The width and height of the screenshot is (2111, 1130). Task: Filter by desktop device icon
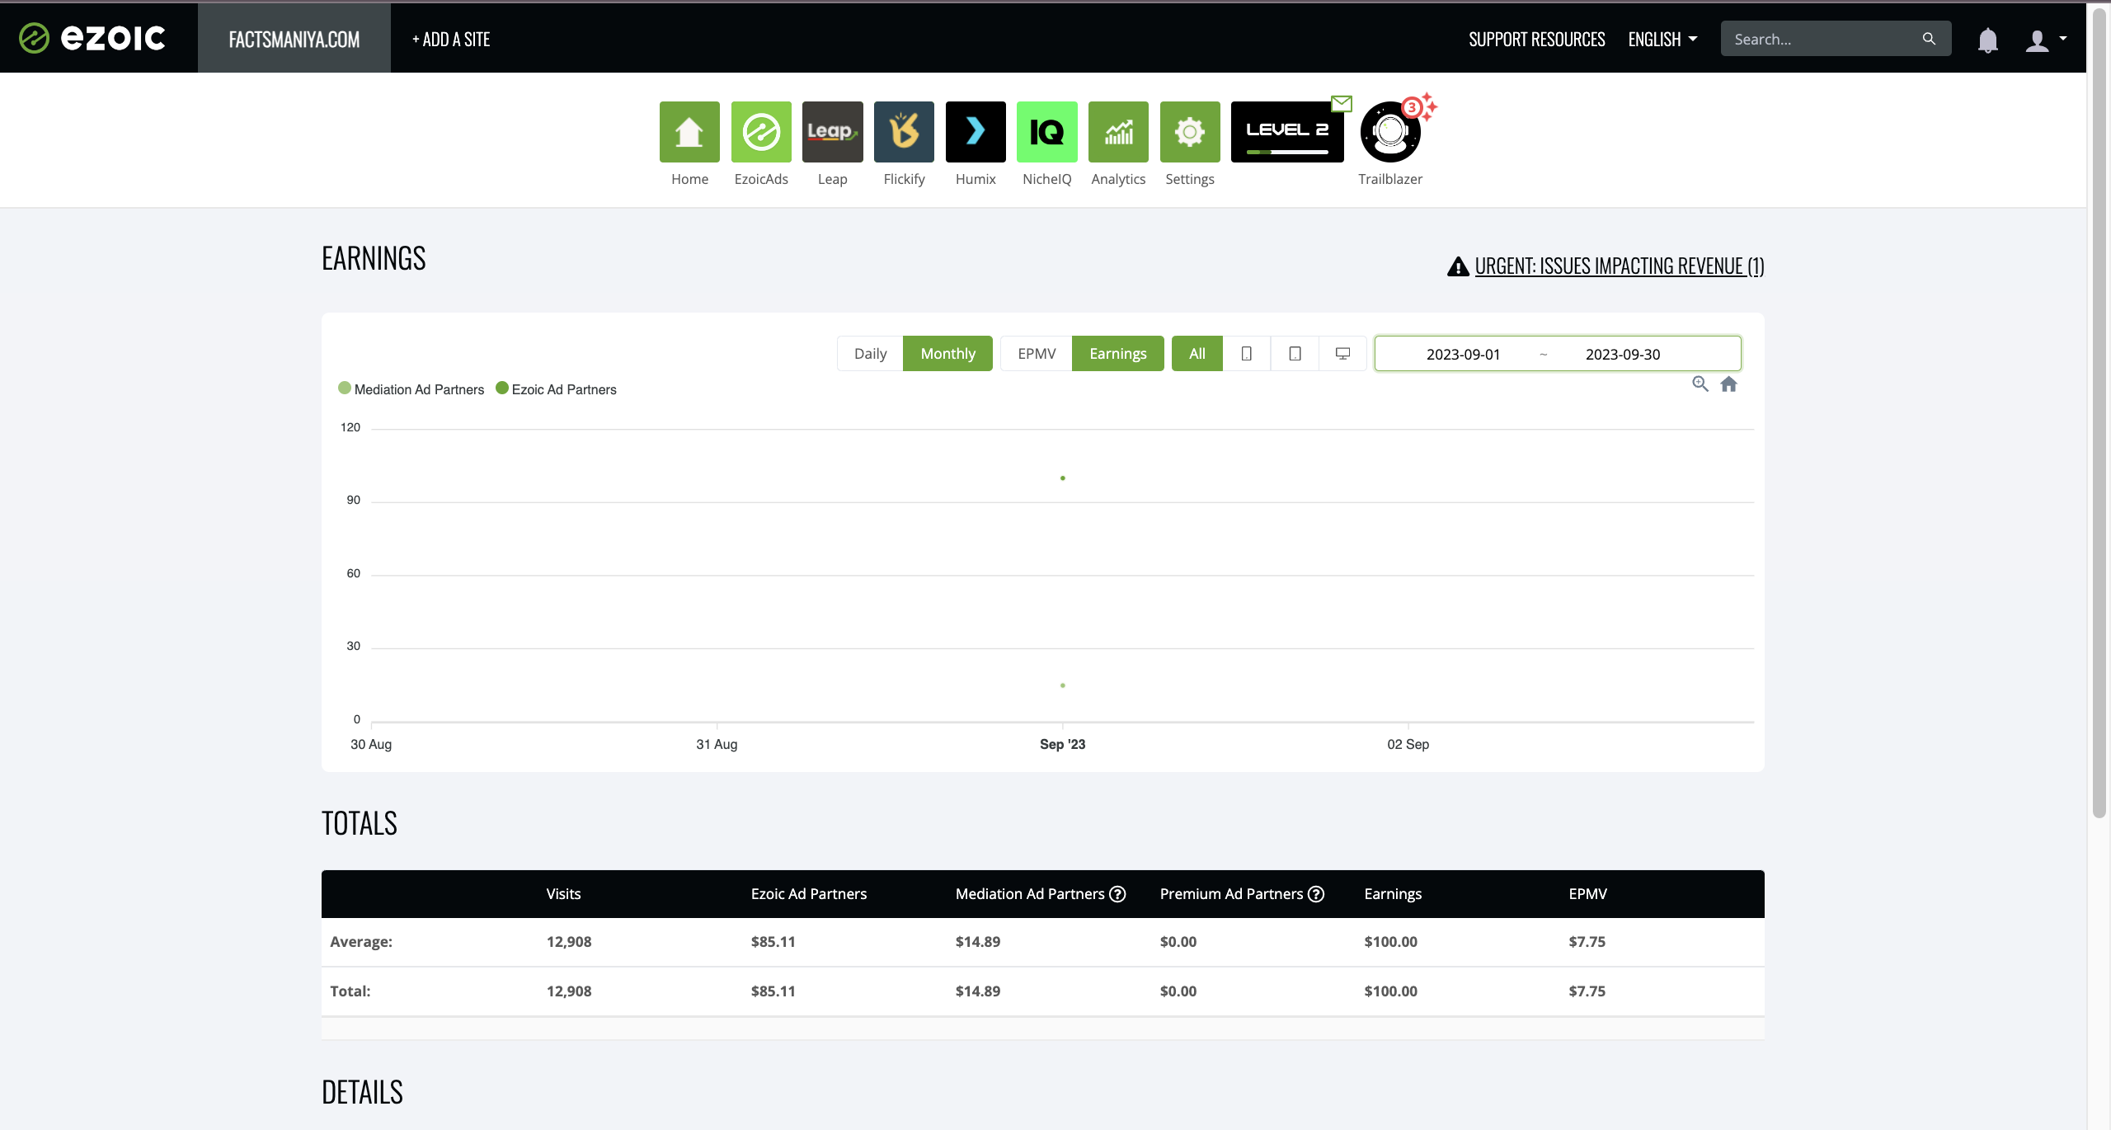1342,353
